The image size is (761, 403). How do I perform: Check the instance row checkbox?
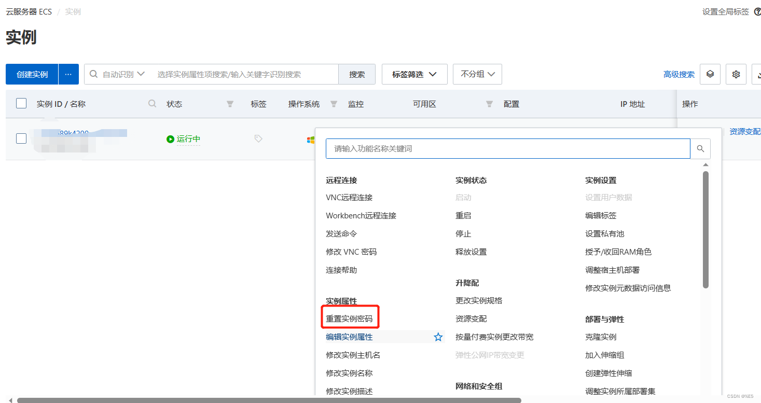pos(21,138)
